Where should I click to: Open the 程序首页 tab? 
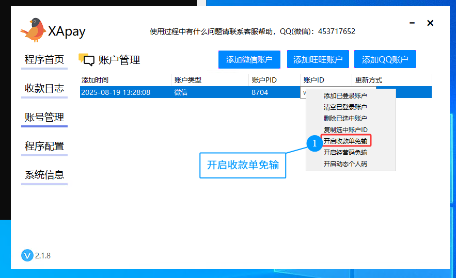point(44,60)
